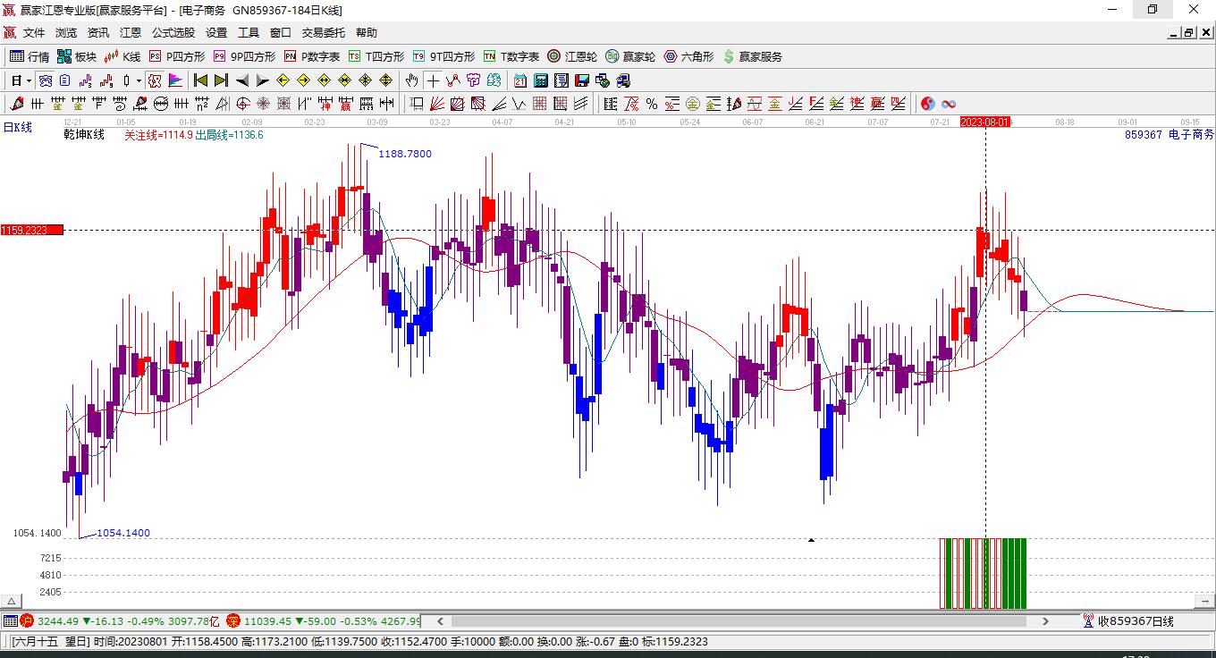Open the 江恩轮 (Gann wheel) tool
The width and height of the screenshot is (1216, 658).
click(x=572, y=56)
